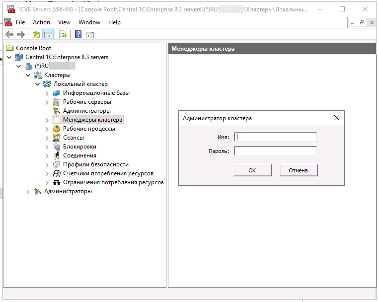Click the Ограничения потребления ресурсов icon
The image size is (379, 302).
coord(57,182)
